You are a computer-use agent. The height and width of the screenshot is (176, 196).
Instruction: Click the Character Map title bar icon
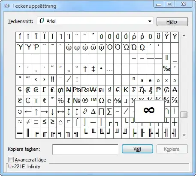pyautogui.click(x=7, y=6)
